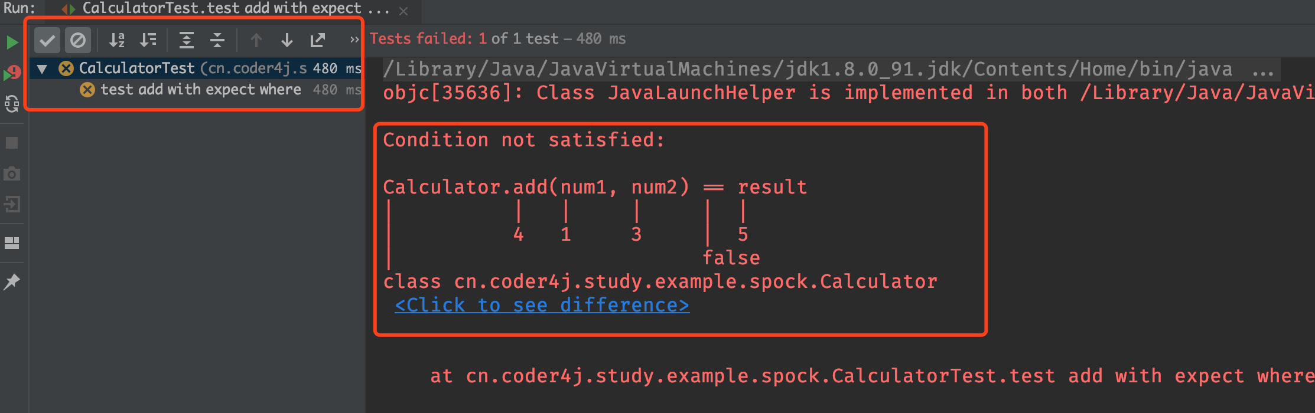Select 'test add with expect where' test
This screenshot has height=413, width=1315.
(x=200, y=90)
